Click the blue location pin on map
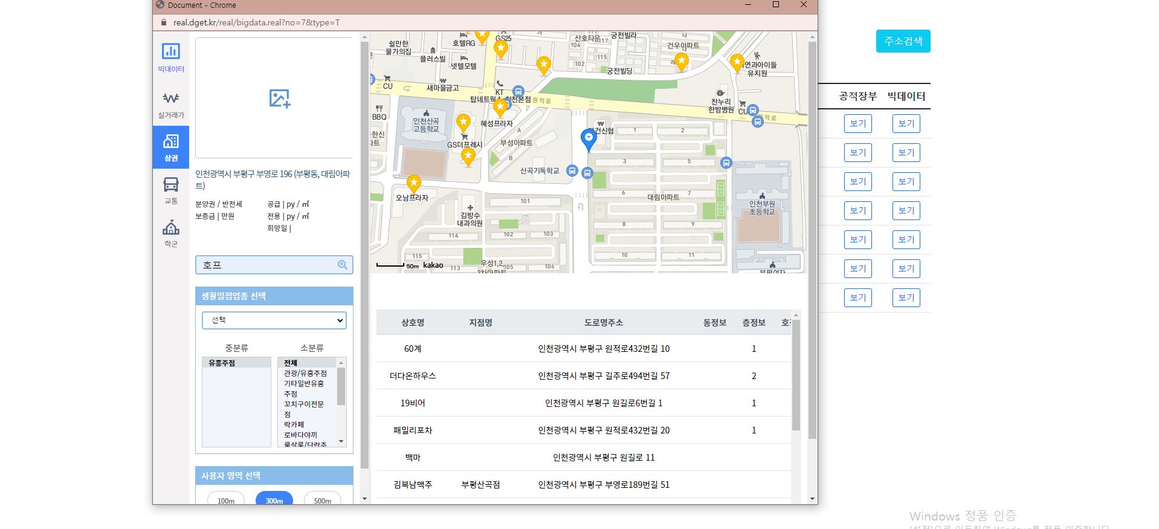This screenshot has height=529, width=1159. 588,139
